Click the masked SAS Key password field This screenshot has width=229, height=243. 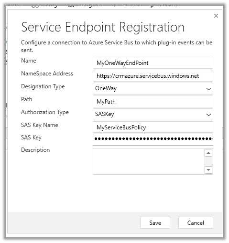point(153,139)
